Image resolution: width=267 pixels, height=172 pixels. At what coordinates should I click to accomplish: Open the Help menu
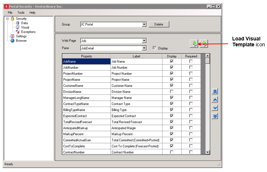click(x=33, y=12)
